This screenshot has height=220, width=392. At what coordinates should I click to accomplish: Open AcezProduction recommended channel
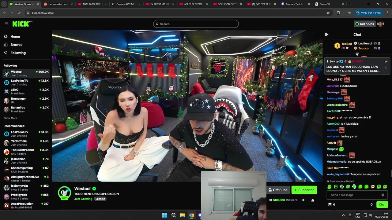coord(26,206)
